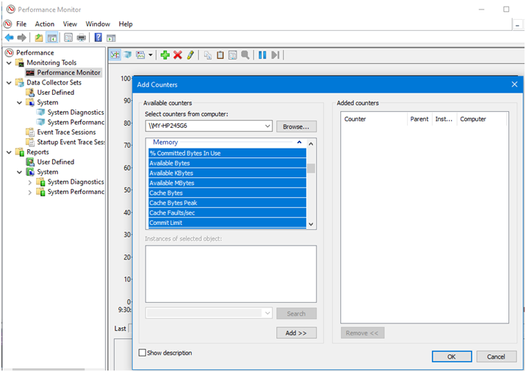Click the Freeze Display pause icon
526x372 pixels.
click(x=262, y=54)
